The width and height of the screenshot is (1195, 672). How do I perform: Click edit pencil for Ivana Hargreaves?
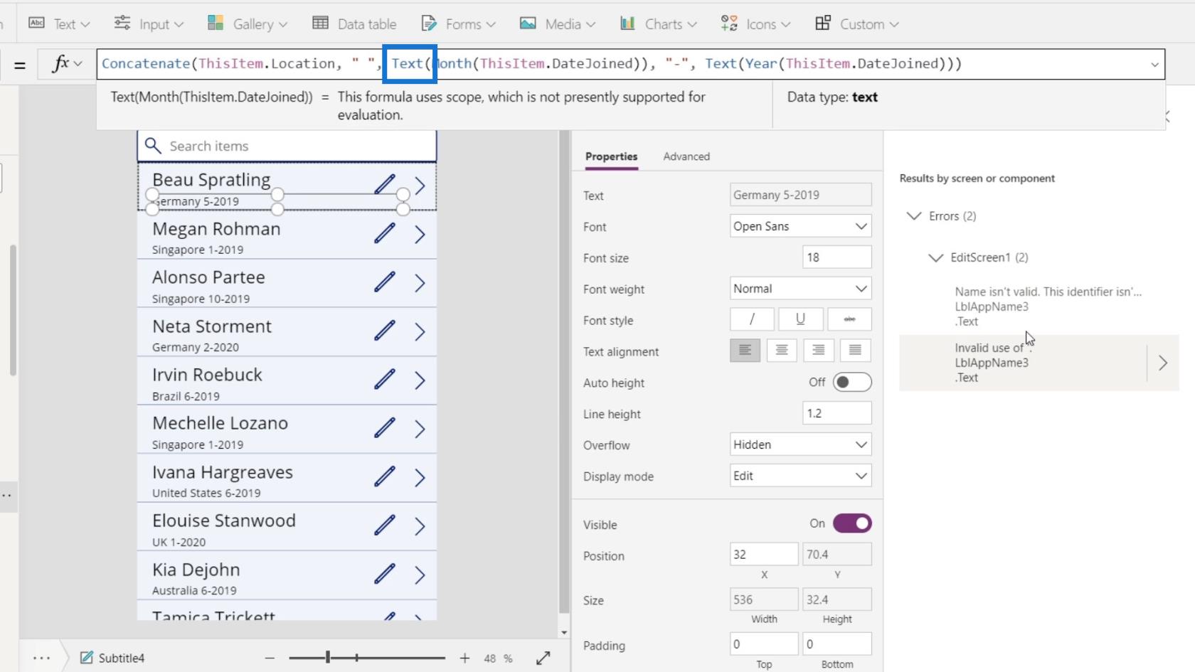[x=385, y=476]
